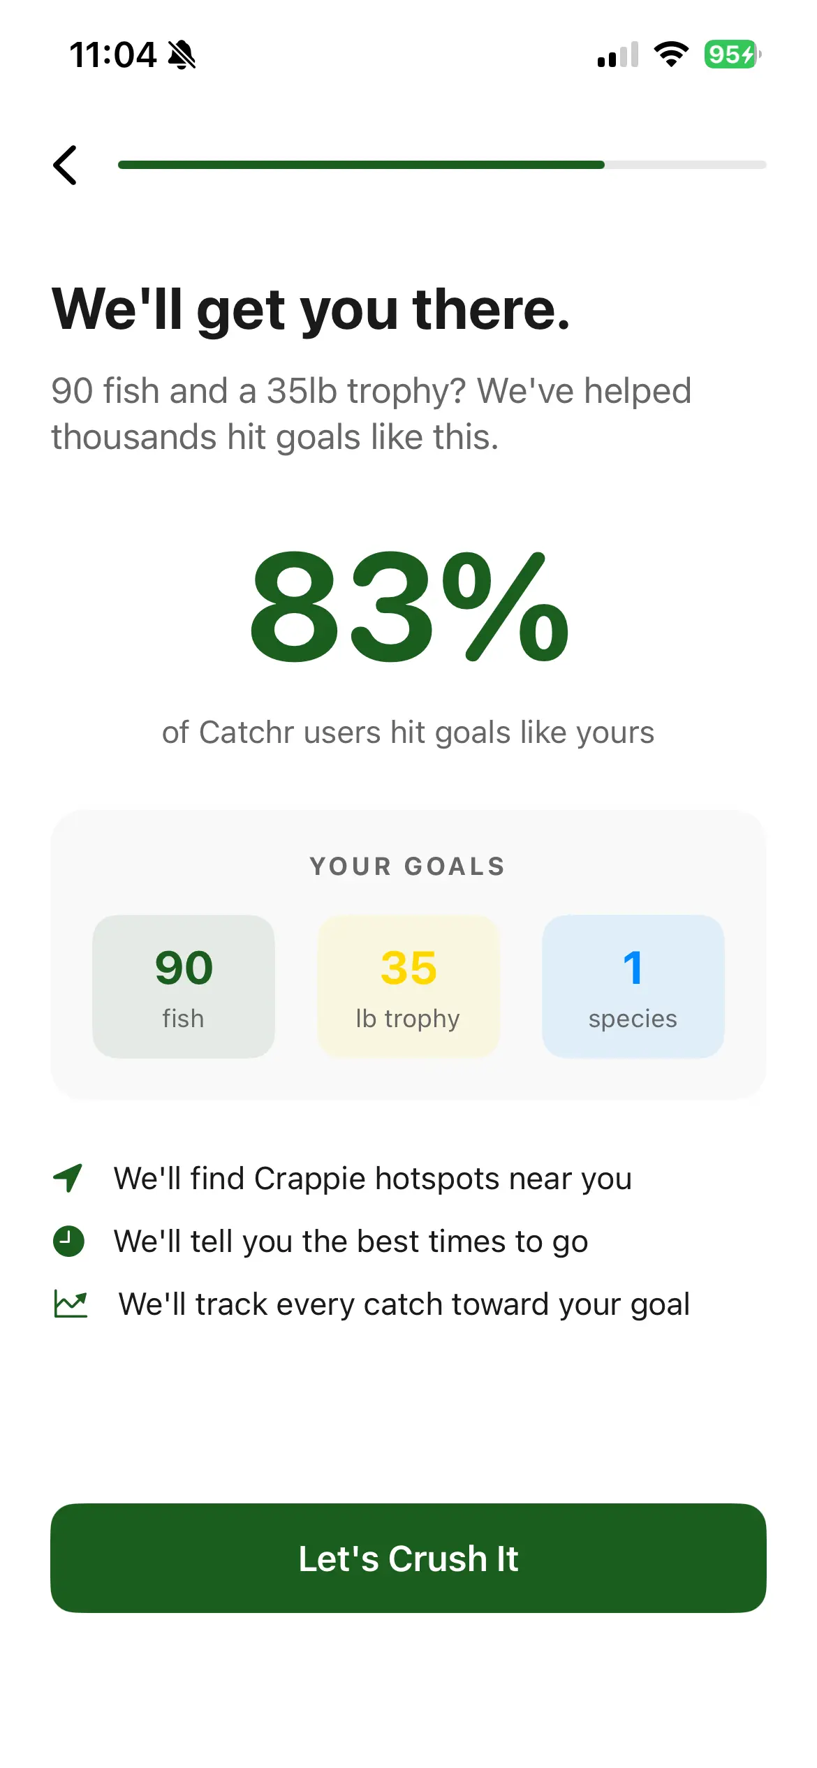The image size is (817, 1768).
Task: Select the 1 species goal card
Action: click(633, 986)
